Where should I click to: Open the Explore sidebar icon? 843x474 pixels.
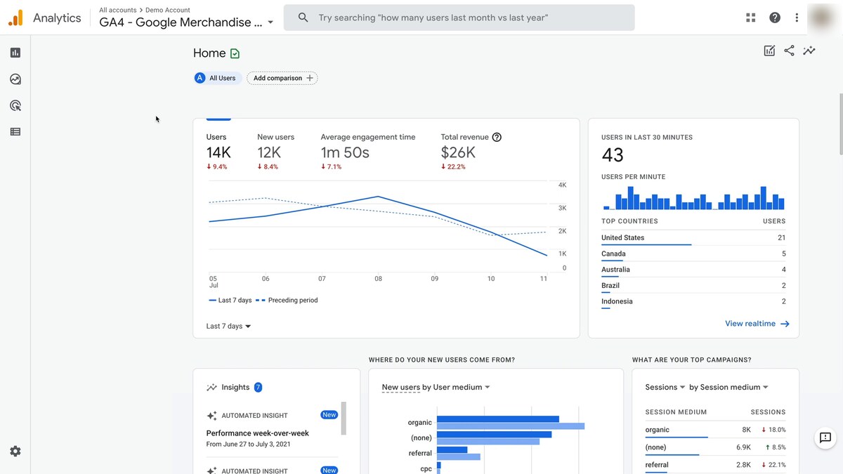(x=15, y=79)
